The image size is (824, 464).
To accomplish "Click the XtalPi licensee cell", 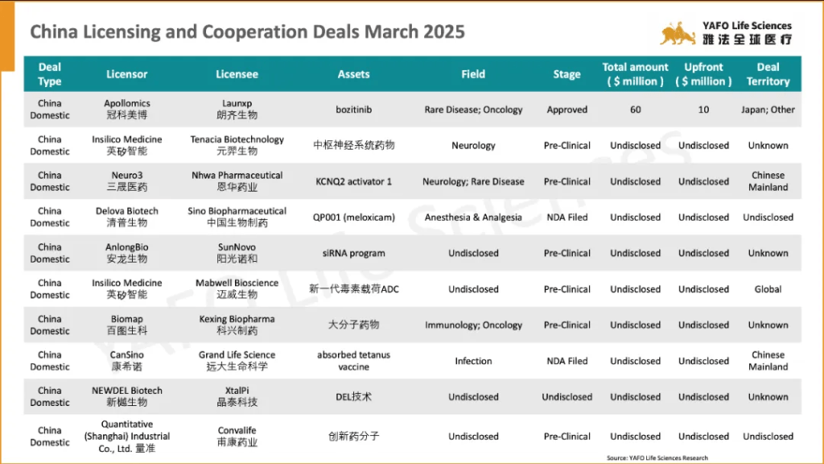I will click(x=237, y=396).
